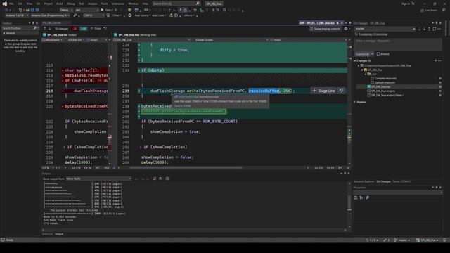Click the gear settings icon in Arduino toolbar
The height and width of the screenshot is (253, 450).
(129, 15)
